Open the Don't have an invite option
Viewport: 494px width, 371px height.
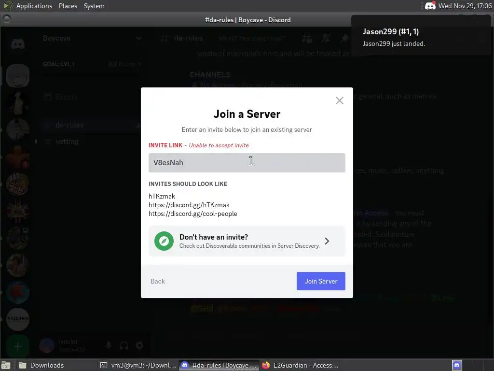pos(247,241)
